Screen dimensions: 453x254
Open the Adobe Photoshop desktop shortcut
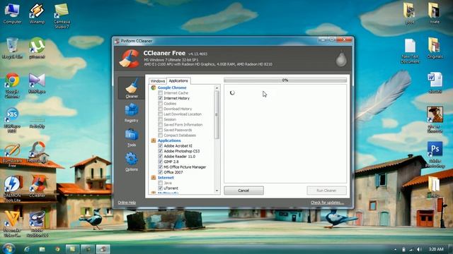pos(435,155)
